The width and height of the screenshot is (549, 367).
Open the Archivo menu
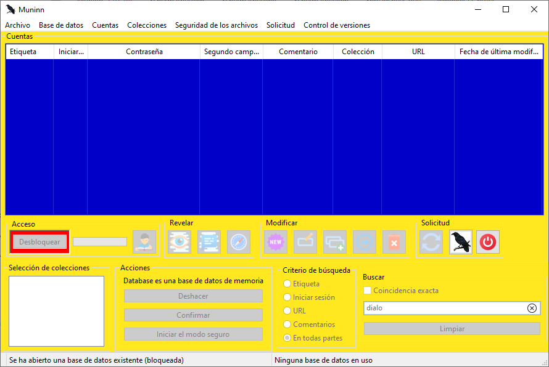pos(17,25)
